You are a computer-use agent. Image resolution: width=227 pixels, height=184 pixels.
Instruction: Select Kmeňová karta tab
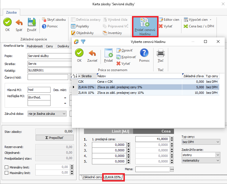(x=14, y=46)
